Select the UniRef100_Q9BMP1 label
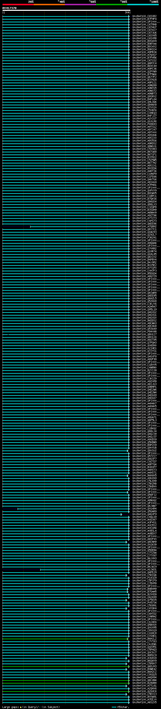Screen dimensions: 161x709 (144, 387)
